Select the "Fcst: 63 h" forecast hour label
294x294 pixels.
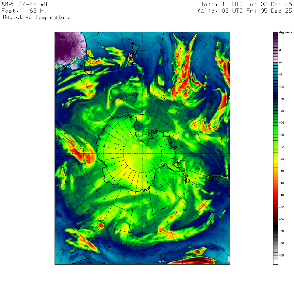[20, 11]
